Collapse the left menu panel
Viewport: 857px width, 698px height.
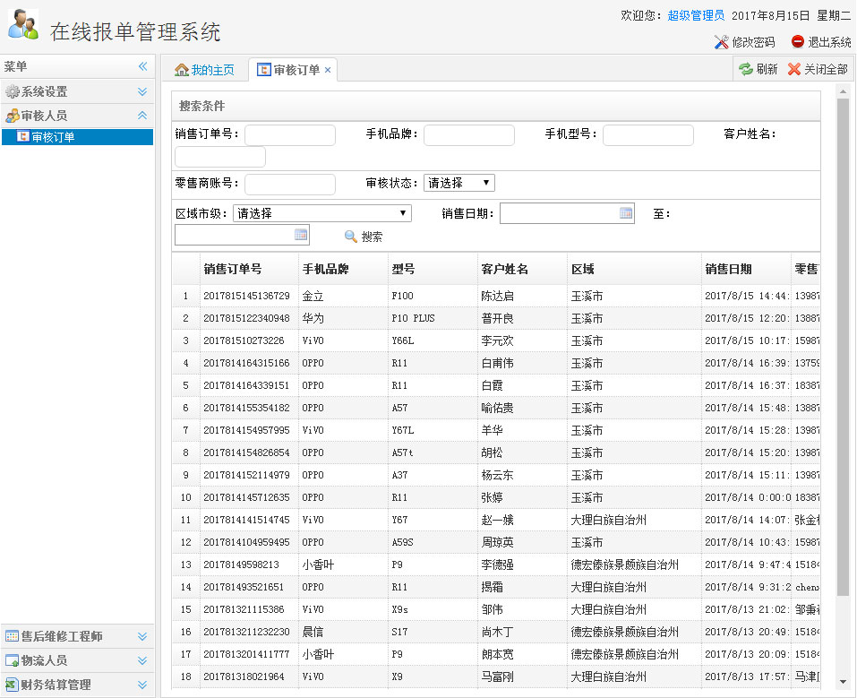point(142,67)
